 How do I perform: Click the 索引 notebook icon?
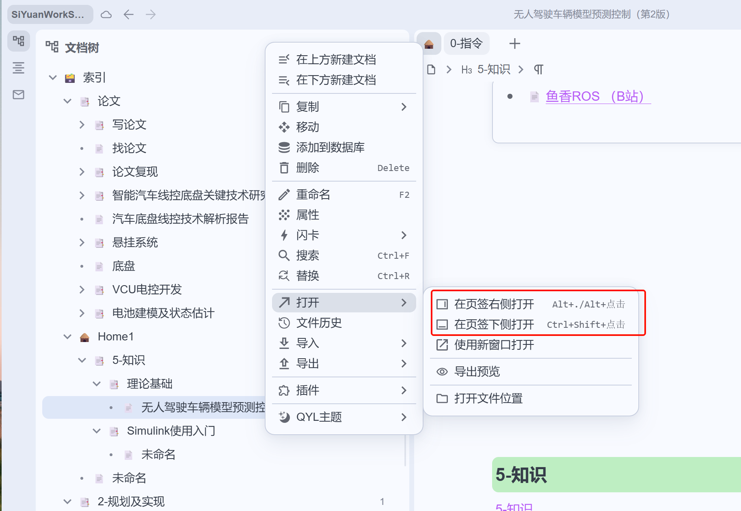point(70,78)
